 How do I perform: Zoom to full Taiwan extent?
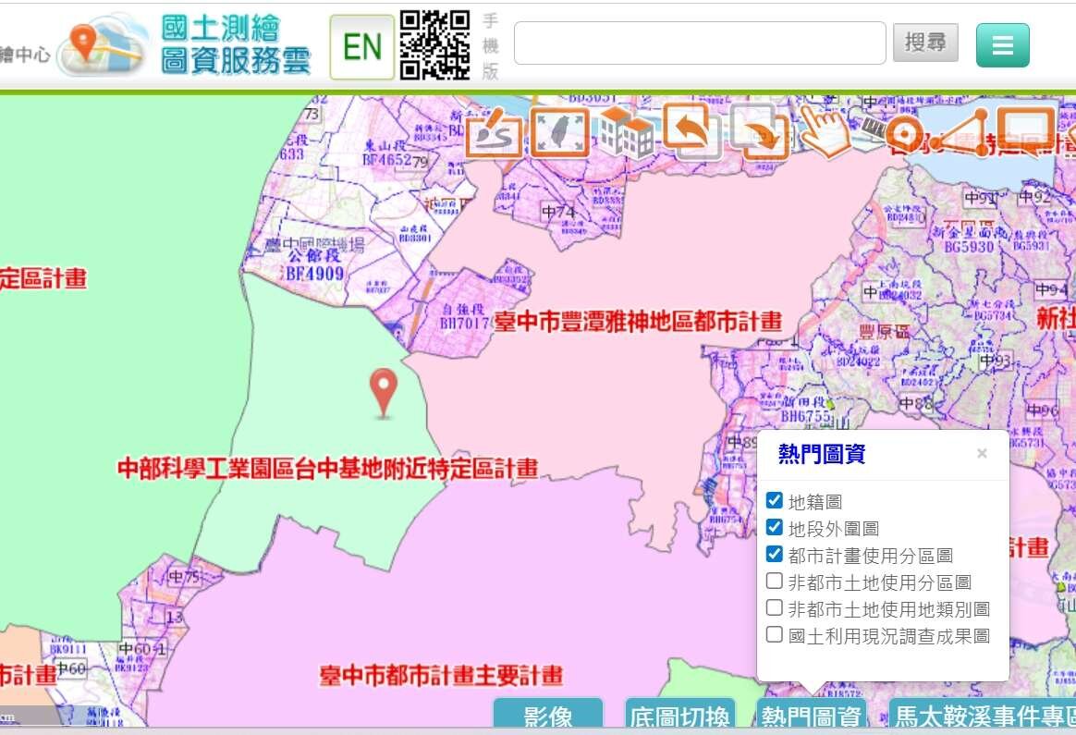[x=559, y=132]
